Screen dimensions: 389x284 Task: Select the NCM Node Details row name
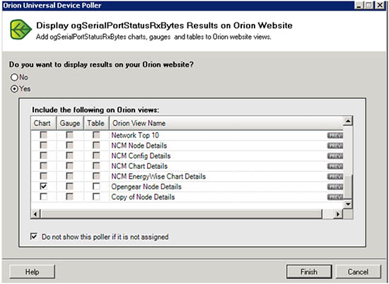(139, 146)
